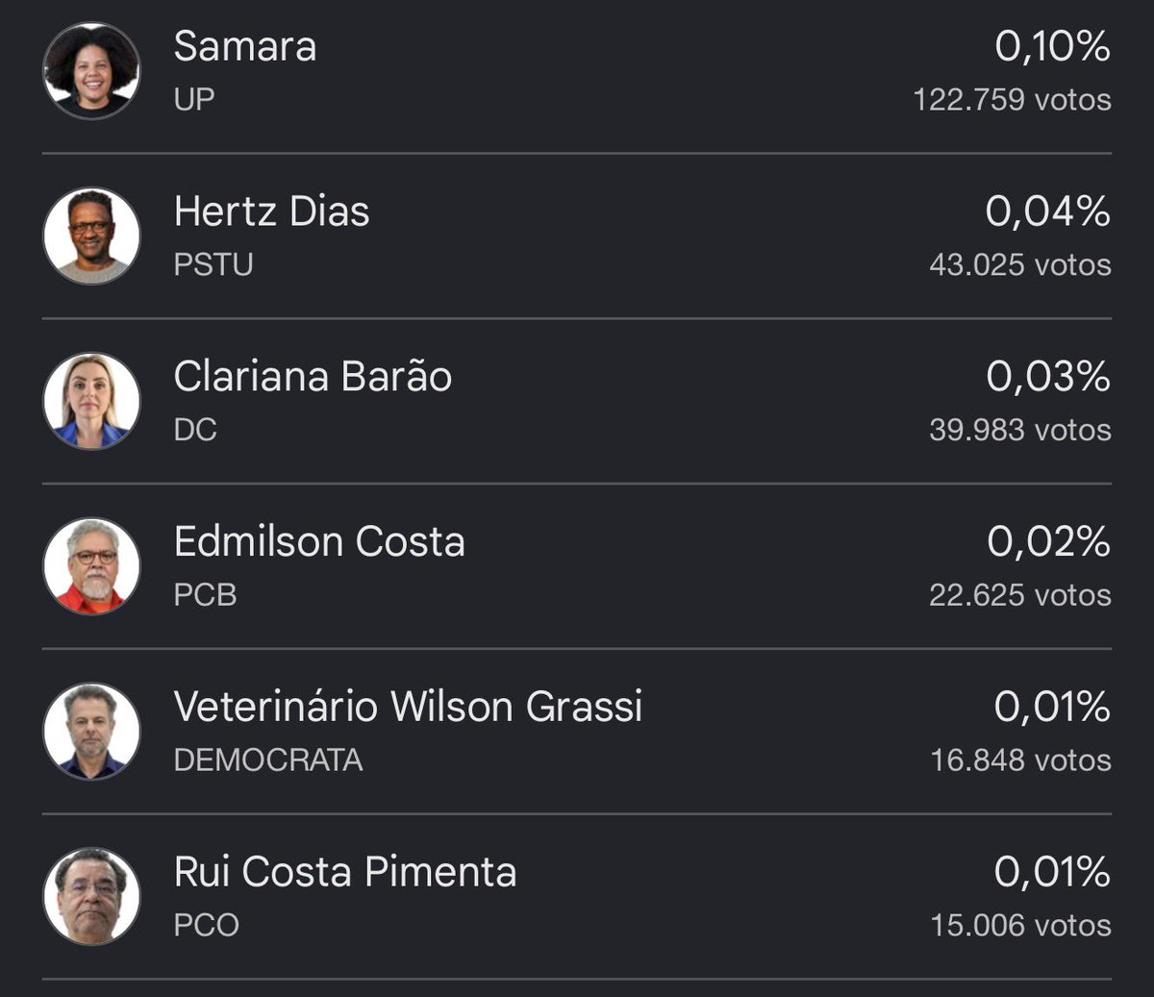Open Veterinário Wilson Grassi's name

point(408,708)
